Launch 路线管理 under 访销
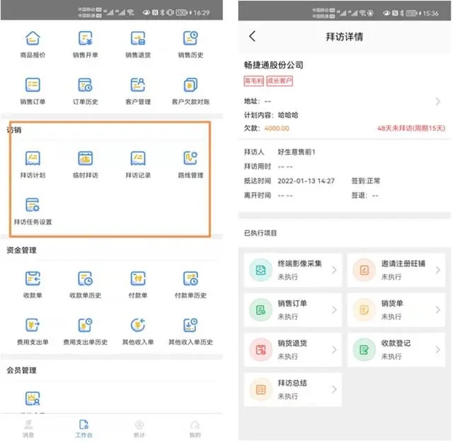The image size is (453, 442). tap(190, 158)
